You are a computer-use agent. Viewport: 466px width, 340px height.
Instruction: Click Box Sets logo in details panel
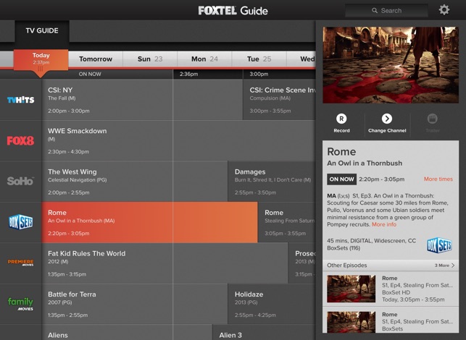(x=440, y=245)
